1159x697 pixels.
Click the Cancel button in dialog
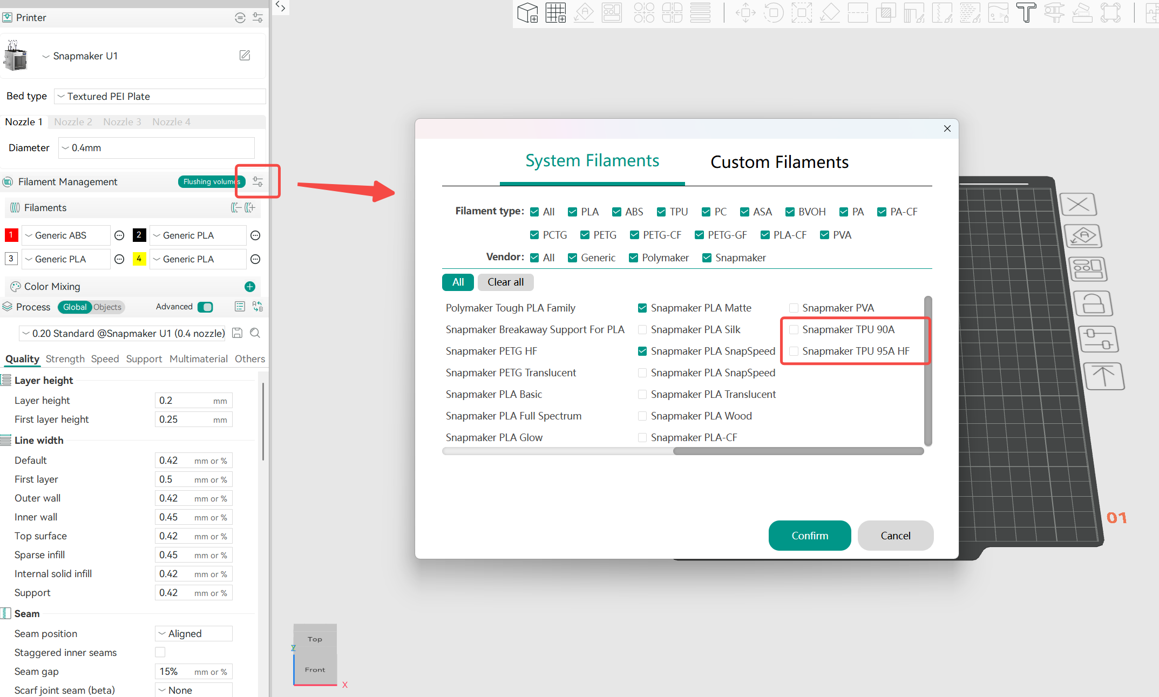click(896, 536)
